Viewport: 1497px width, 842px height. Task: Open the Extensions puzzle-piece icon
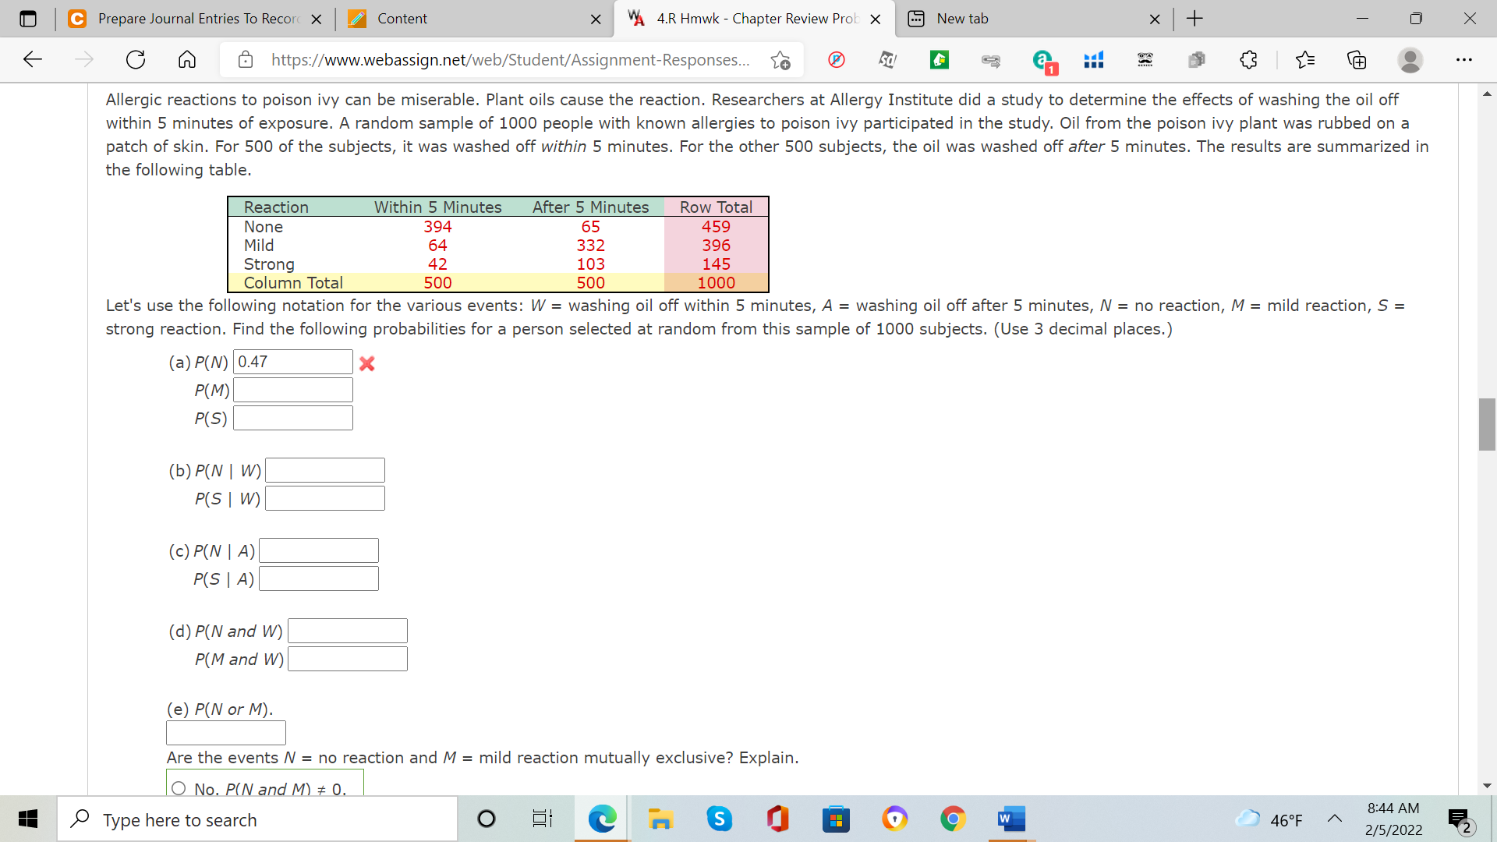[x=1248, y=60]
